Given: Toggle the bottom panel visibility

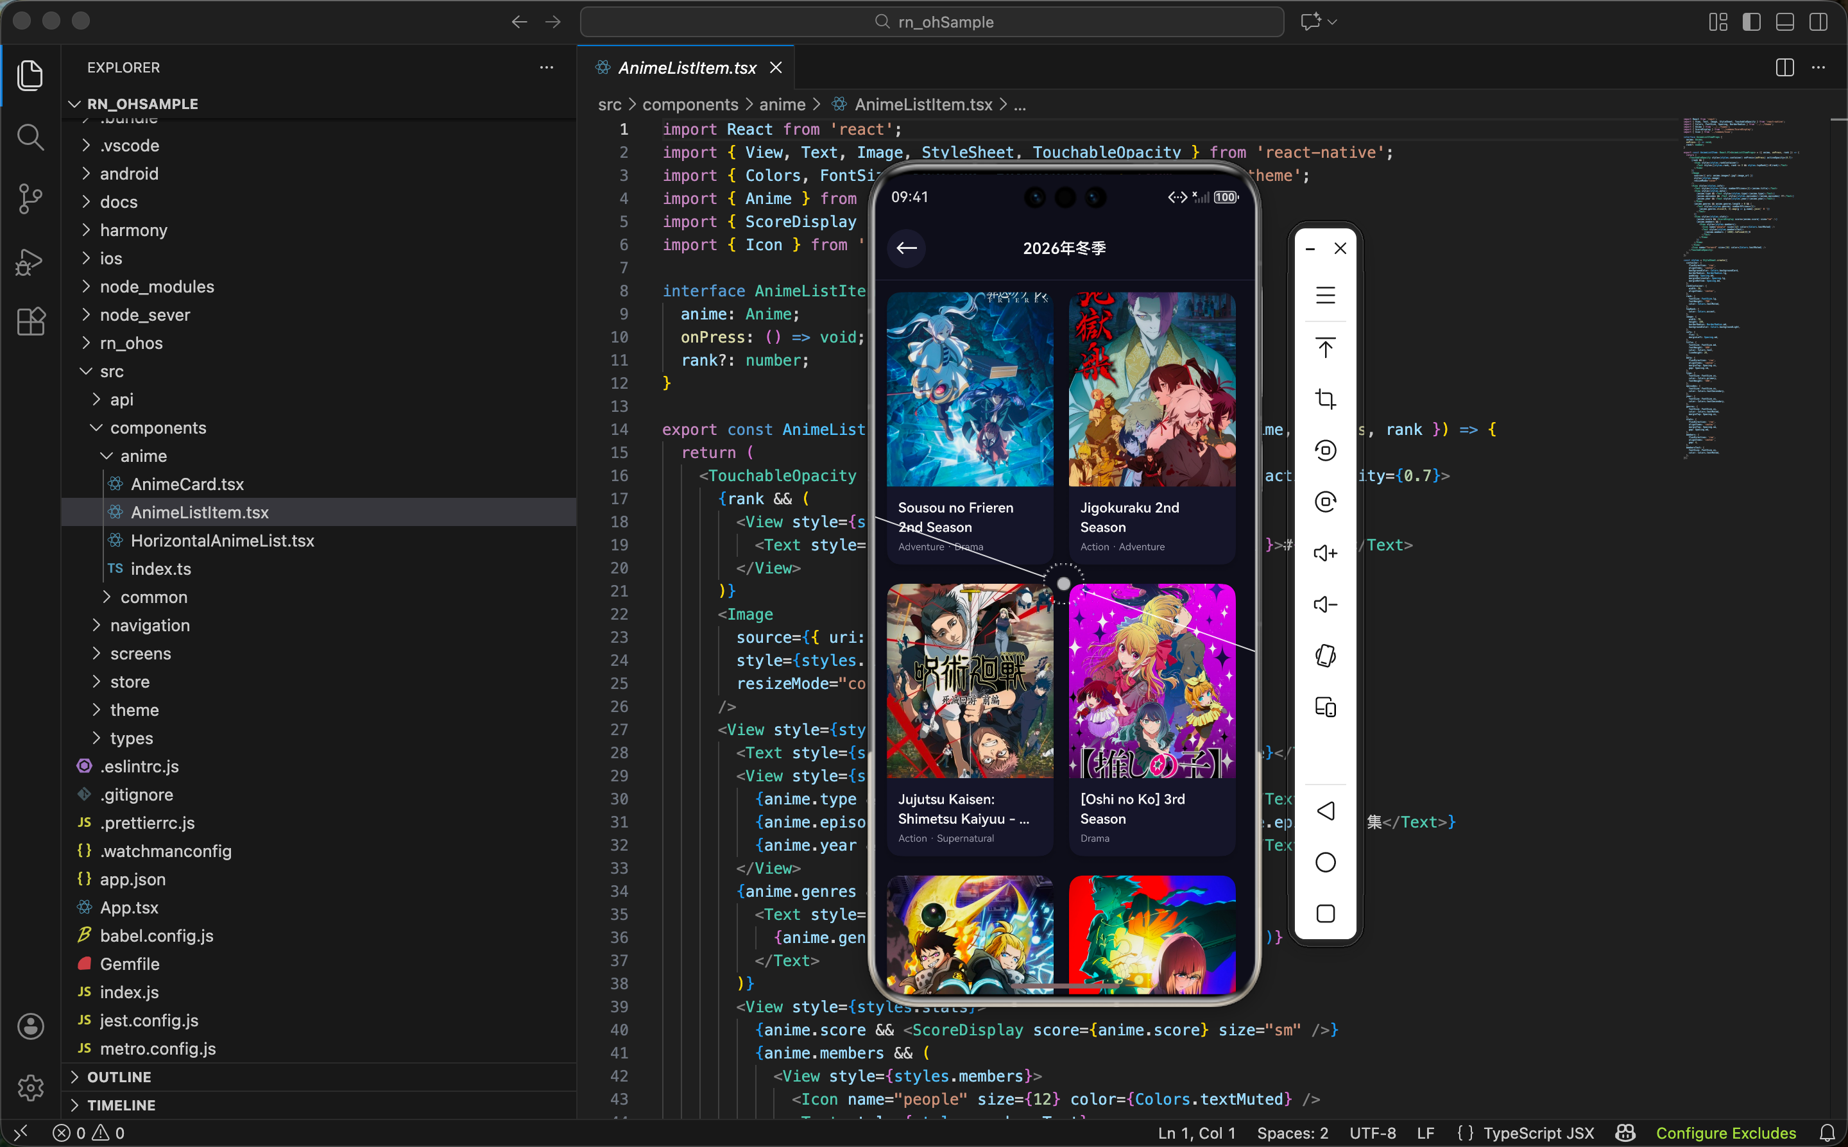Looking at the screenshot, I should 1784,22.
